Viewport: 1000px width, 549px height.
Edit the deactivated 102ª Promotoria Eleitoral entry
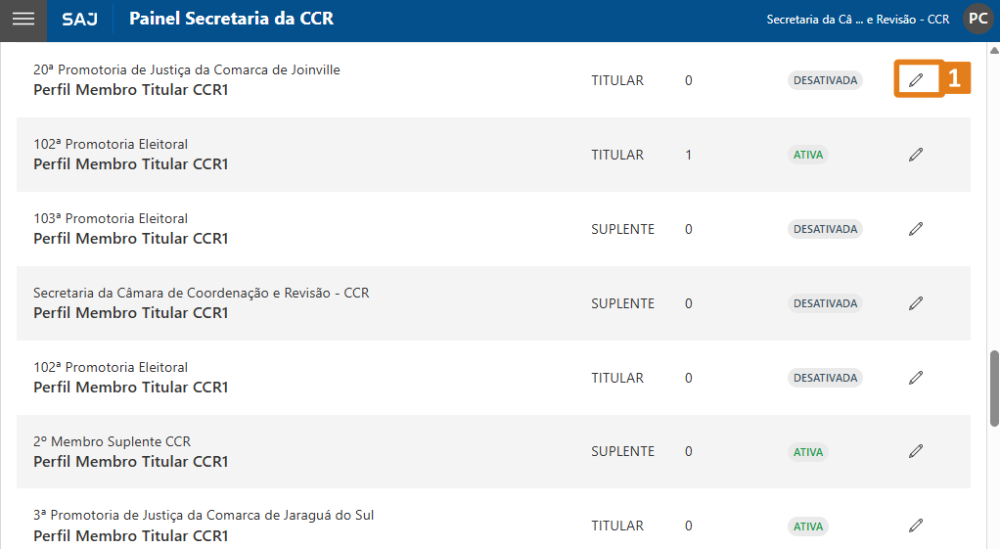click(x=916, y=378)
